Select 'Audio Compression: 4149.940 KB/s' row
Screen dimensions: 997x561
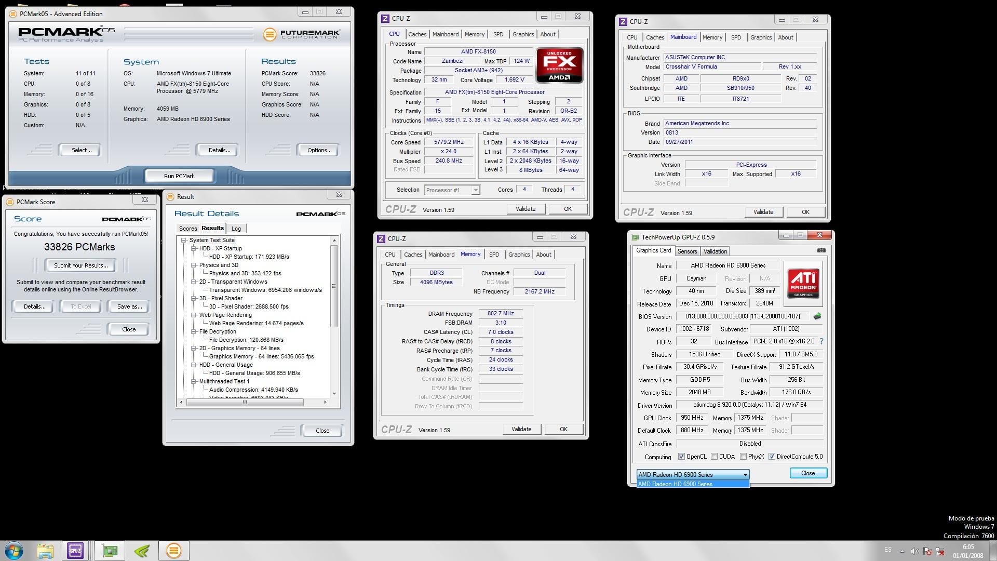[x=253, y=390]
